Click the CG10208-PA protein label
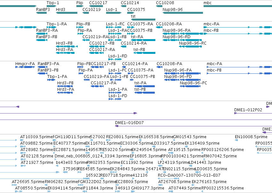Image resolution: width=272 pixels, height=193 pixels. (169, 64)
